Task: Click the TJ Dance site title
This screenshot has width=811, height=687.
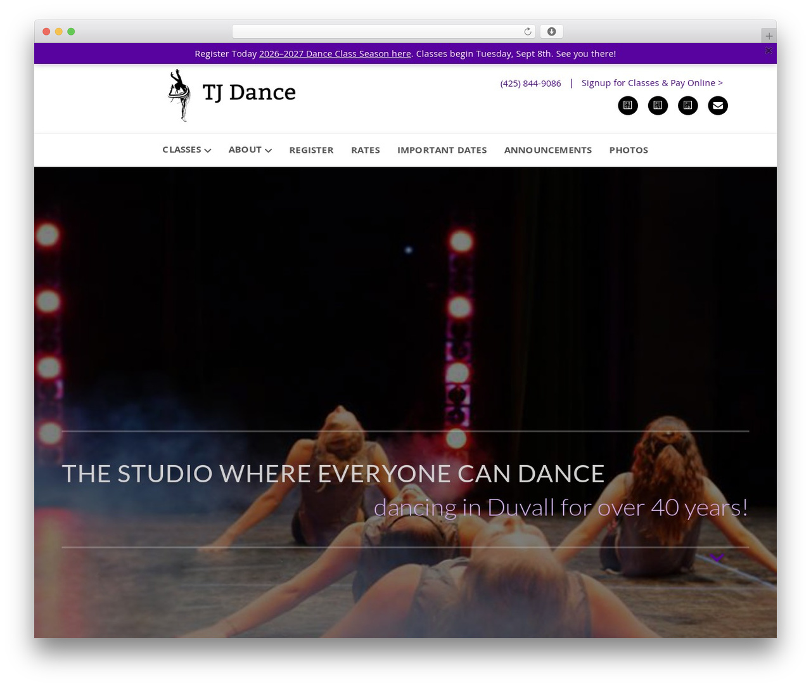Action: coord(249,93)
